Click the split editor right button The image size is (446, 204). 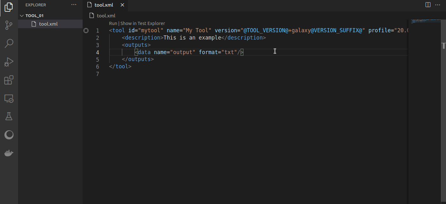point(428,5)
